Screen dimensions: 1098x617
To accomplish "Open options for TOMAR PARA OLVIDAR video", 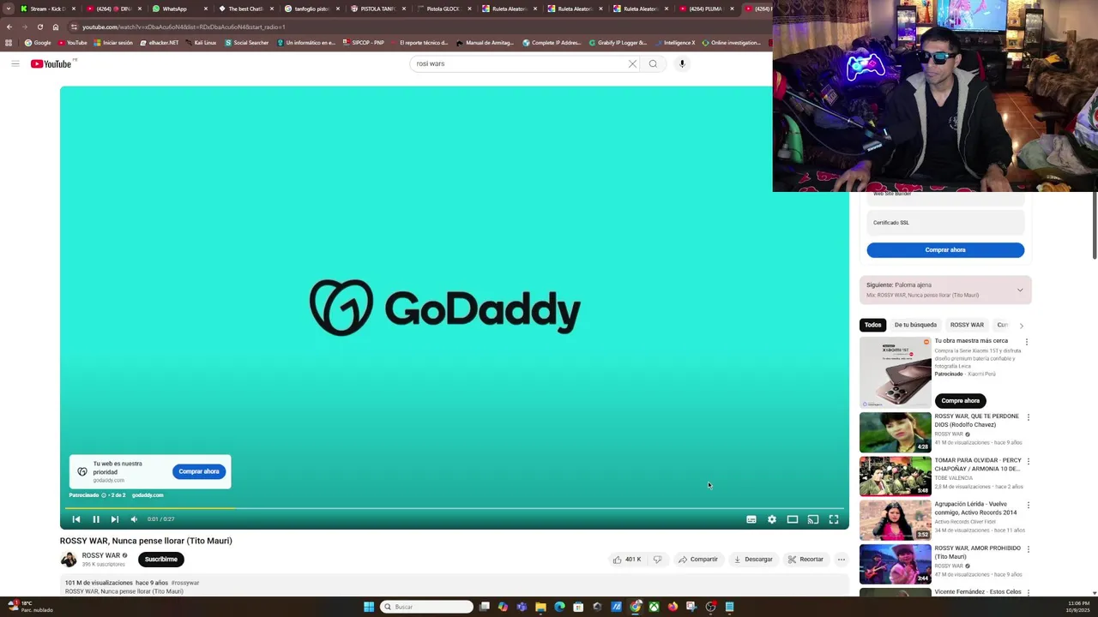I will [x=1028, y=461].
